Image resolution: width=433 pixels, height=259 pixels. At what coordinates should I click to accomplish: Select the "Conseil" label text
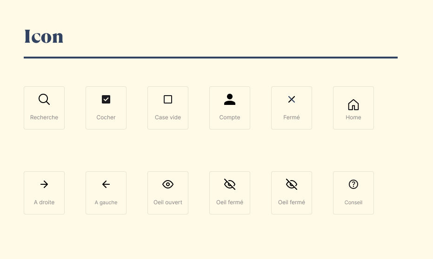click(x=353, y=202)
